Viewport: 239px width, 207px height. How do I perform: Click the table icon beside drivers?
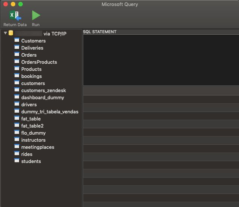click(x=17, y=104)
